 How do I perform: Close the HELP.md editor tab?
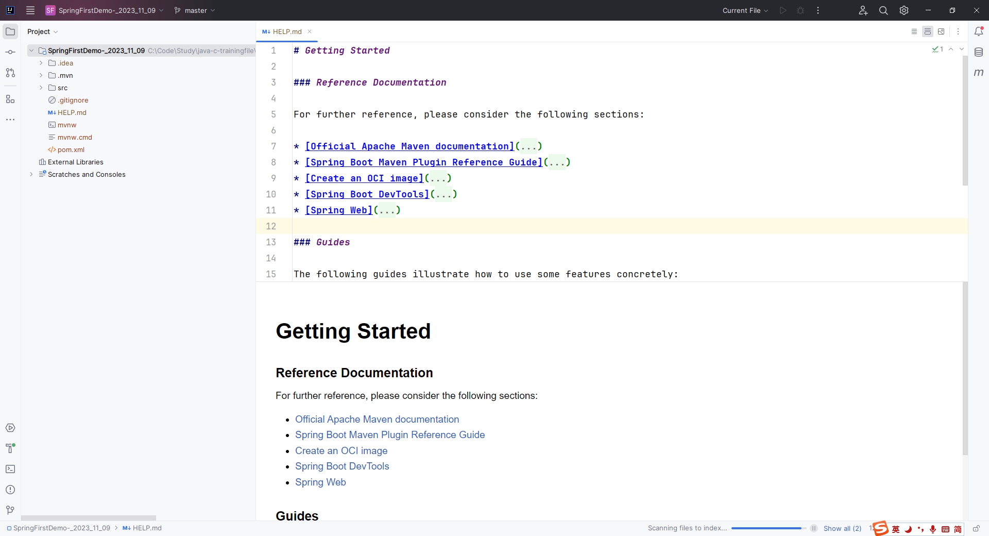point(310,31)
